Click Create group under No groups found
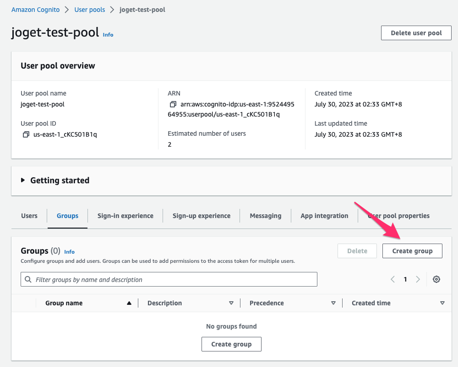 231,344
